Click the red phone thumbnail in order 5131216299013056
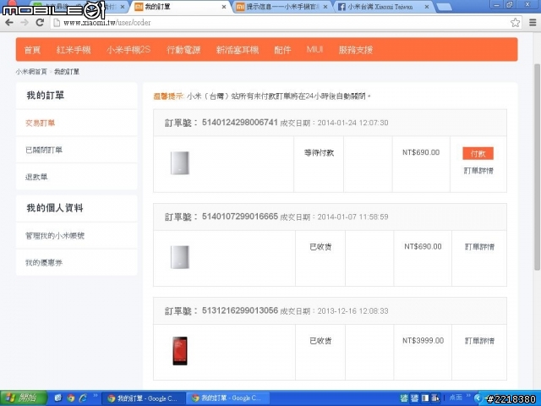This screenshot has height=406, width=541. tap(180, 351)
